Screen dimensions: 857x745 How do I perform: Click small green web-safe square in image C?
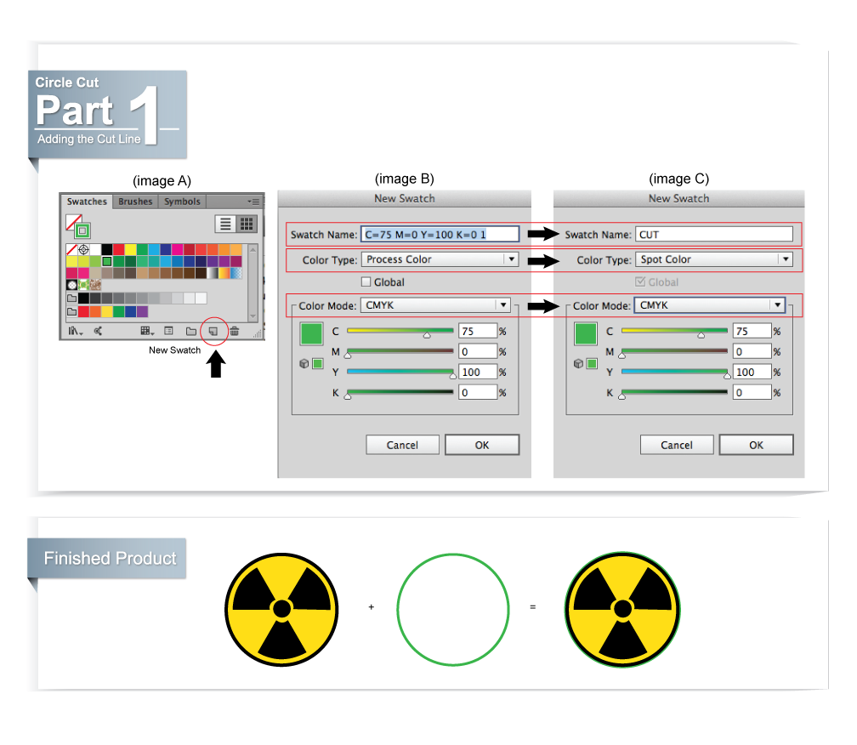click(592, 363)
